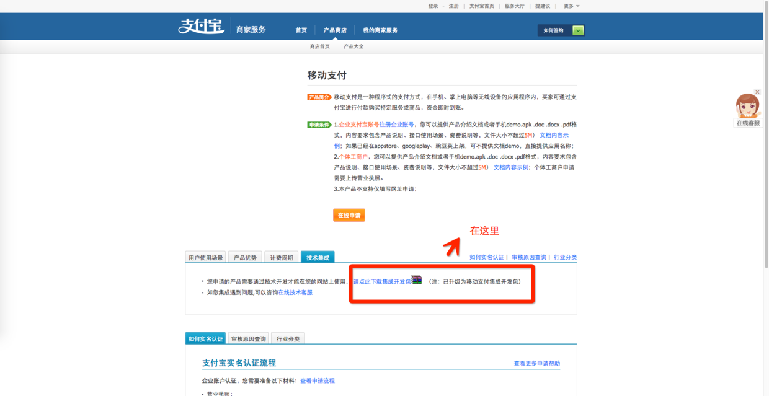
Task: Close the 在线客服 floating widget
Action: click(757, 92)
